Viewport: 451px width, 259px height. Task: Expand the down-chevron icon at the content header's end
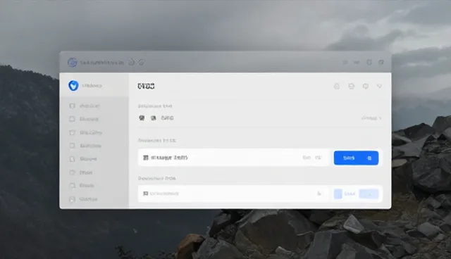[x=379, y=86]
